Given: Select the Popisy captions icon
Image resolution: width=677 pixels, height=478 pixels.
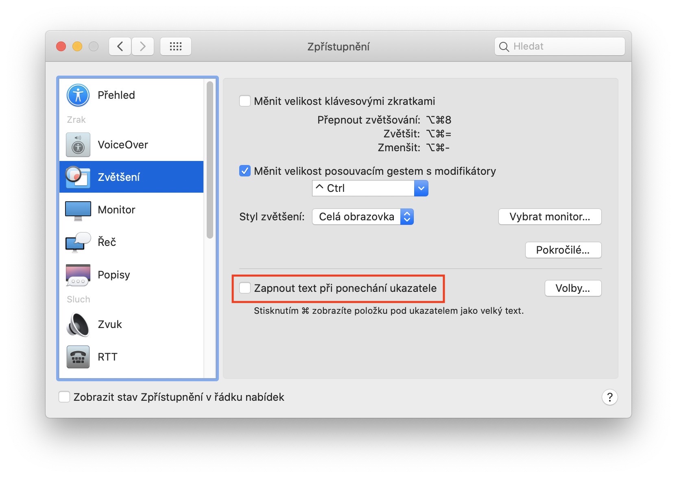Looking at the screenshot, I should [78, 275].
